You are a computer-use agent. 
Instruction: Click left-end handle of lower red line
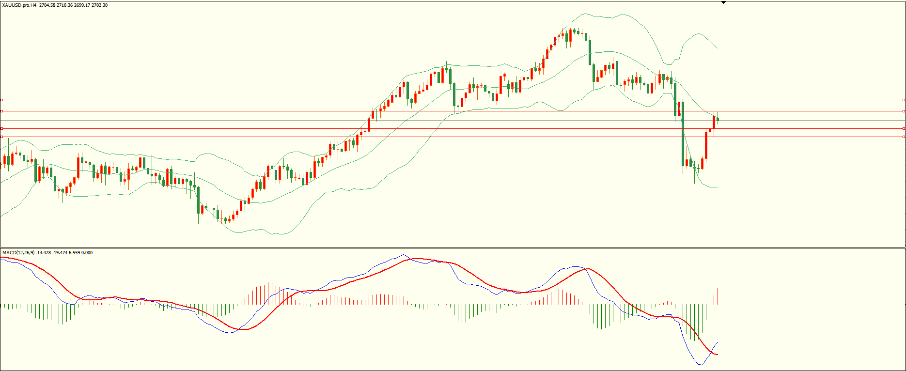tap(1, 137)
